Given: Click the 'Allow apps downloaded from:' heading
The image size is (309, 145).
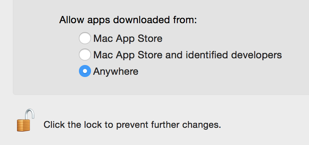Looking at the screenshot, I should point(128,20).
